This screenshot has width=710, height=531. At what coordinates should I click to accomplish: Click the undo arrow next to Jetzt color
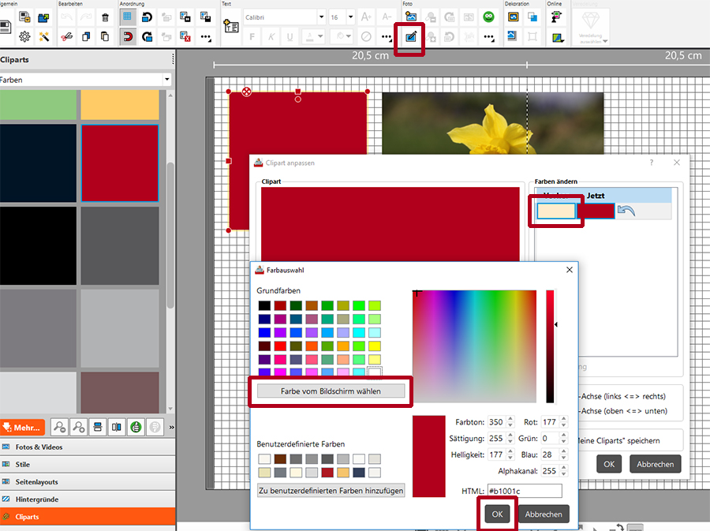626,211
